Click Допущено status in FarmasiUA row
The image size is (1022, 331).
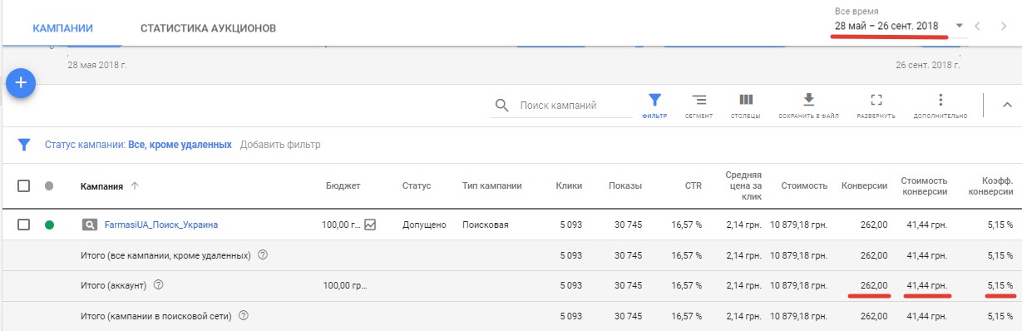pyautogui.click(x=424, y=225)
